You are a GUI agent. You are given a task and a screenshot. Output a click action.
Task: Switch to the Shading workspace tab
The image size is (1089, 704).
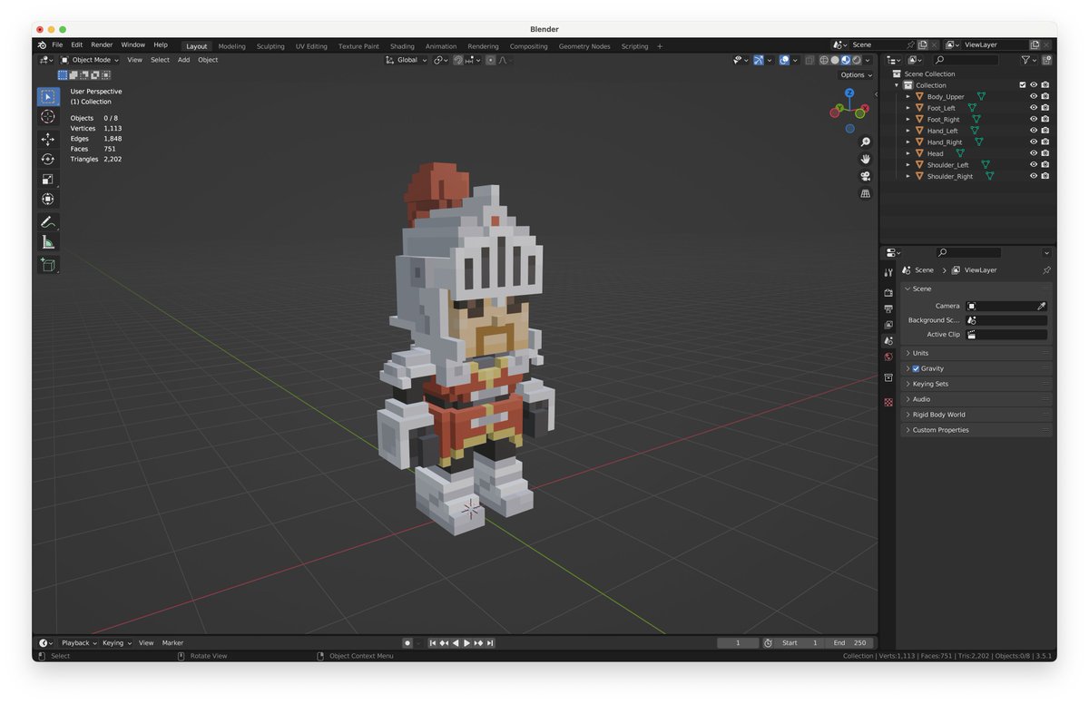402,46
